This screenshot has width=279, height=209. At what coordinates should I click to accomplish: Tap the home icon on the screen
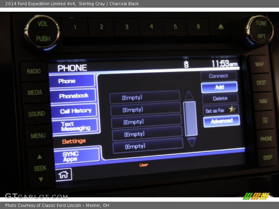(63, 175)
